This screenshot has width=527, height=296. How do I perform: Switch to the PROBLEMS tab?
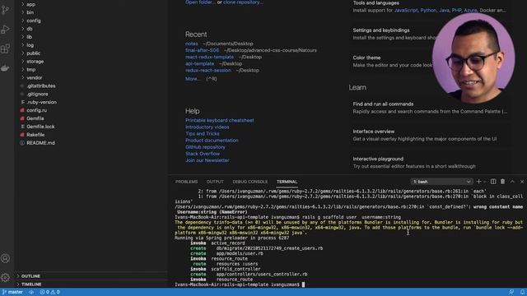point(187,182)
